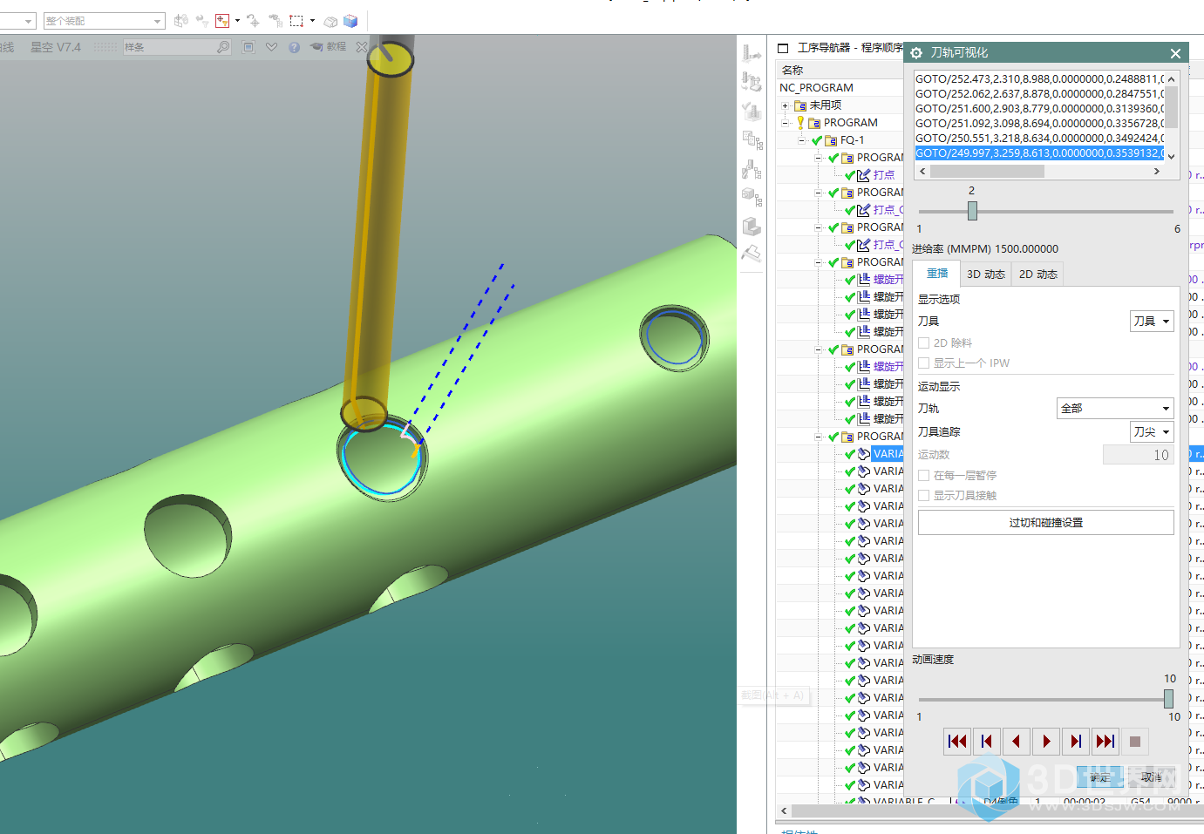Click the toolpath position slider handle

point(972,211)
